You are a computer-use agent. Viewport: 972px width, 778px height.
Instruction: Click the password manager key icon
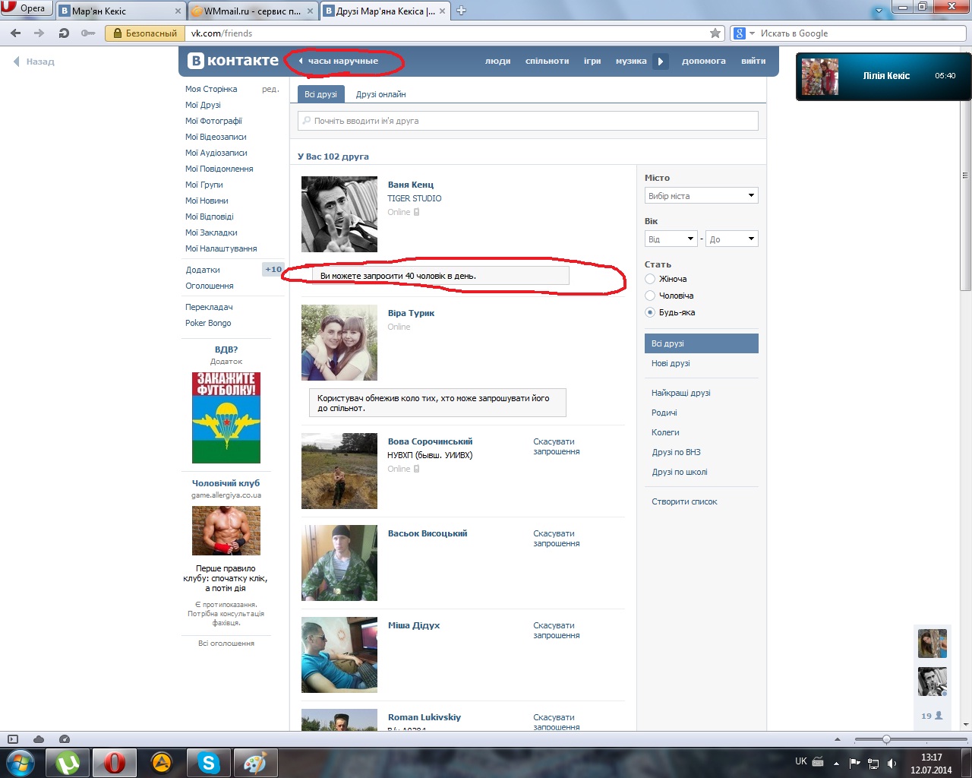pos(88,33)
